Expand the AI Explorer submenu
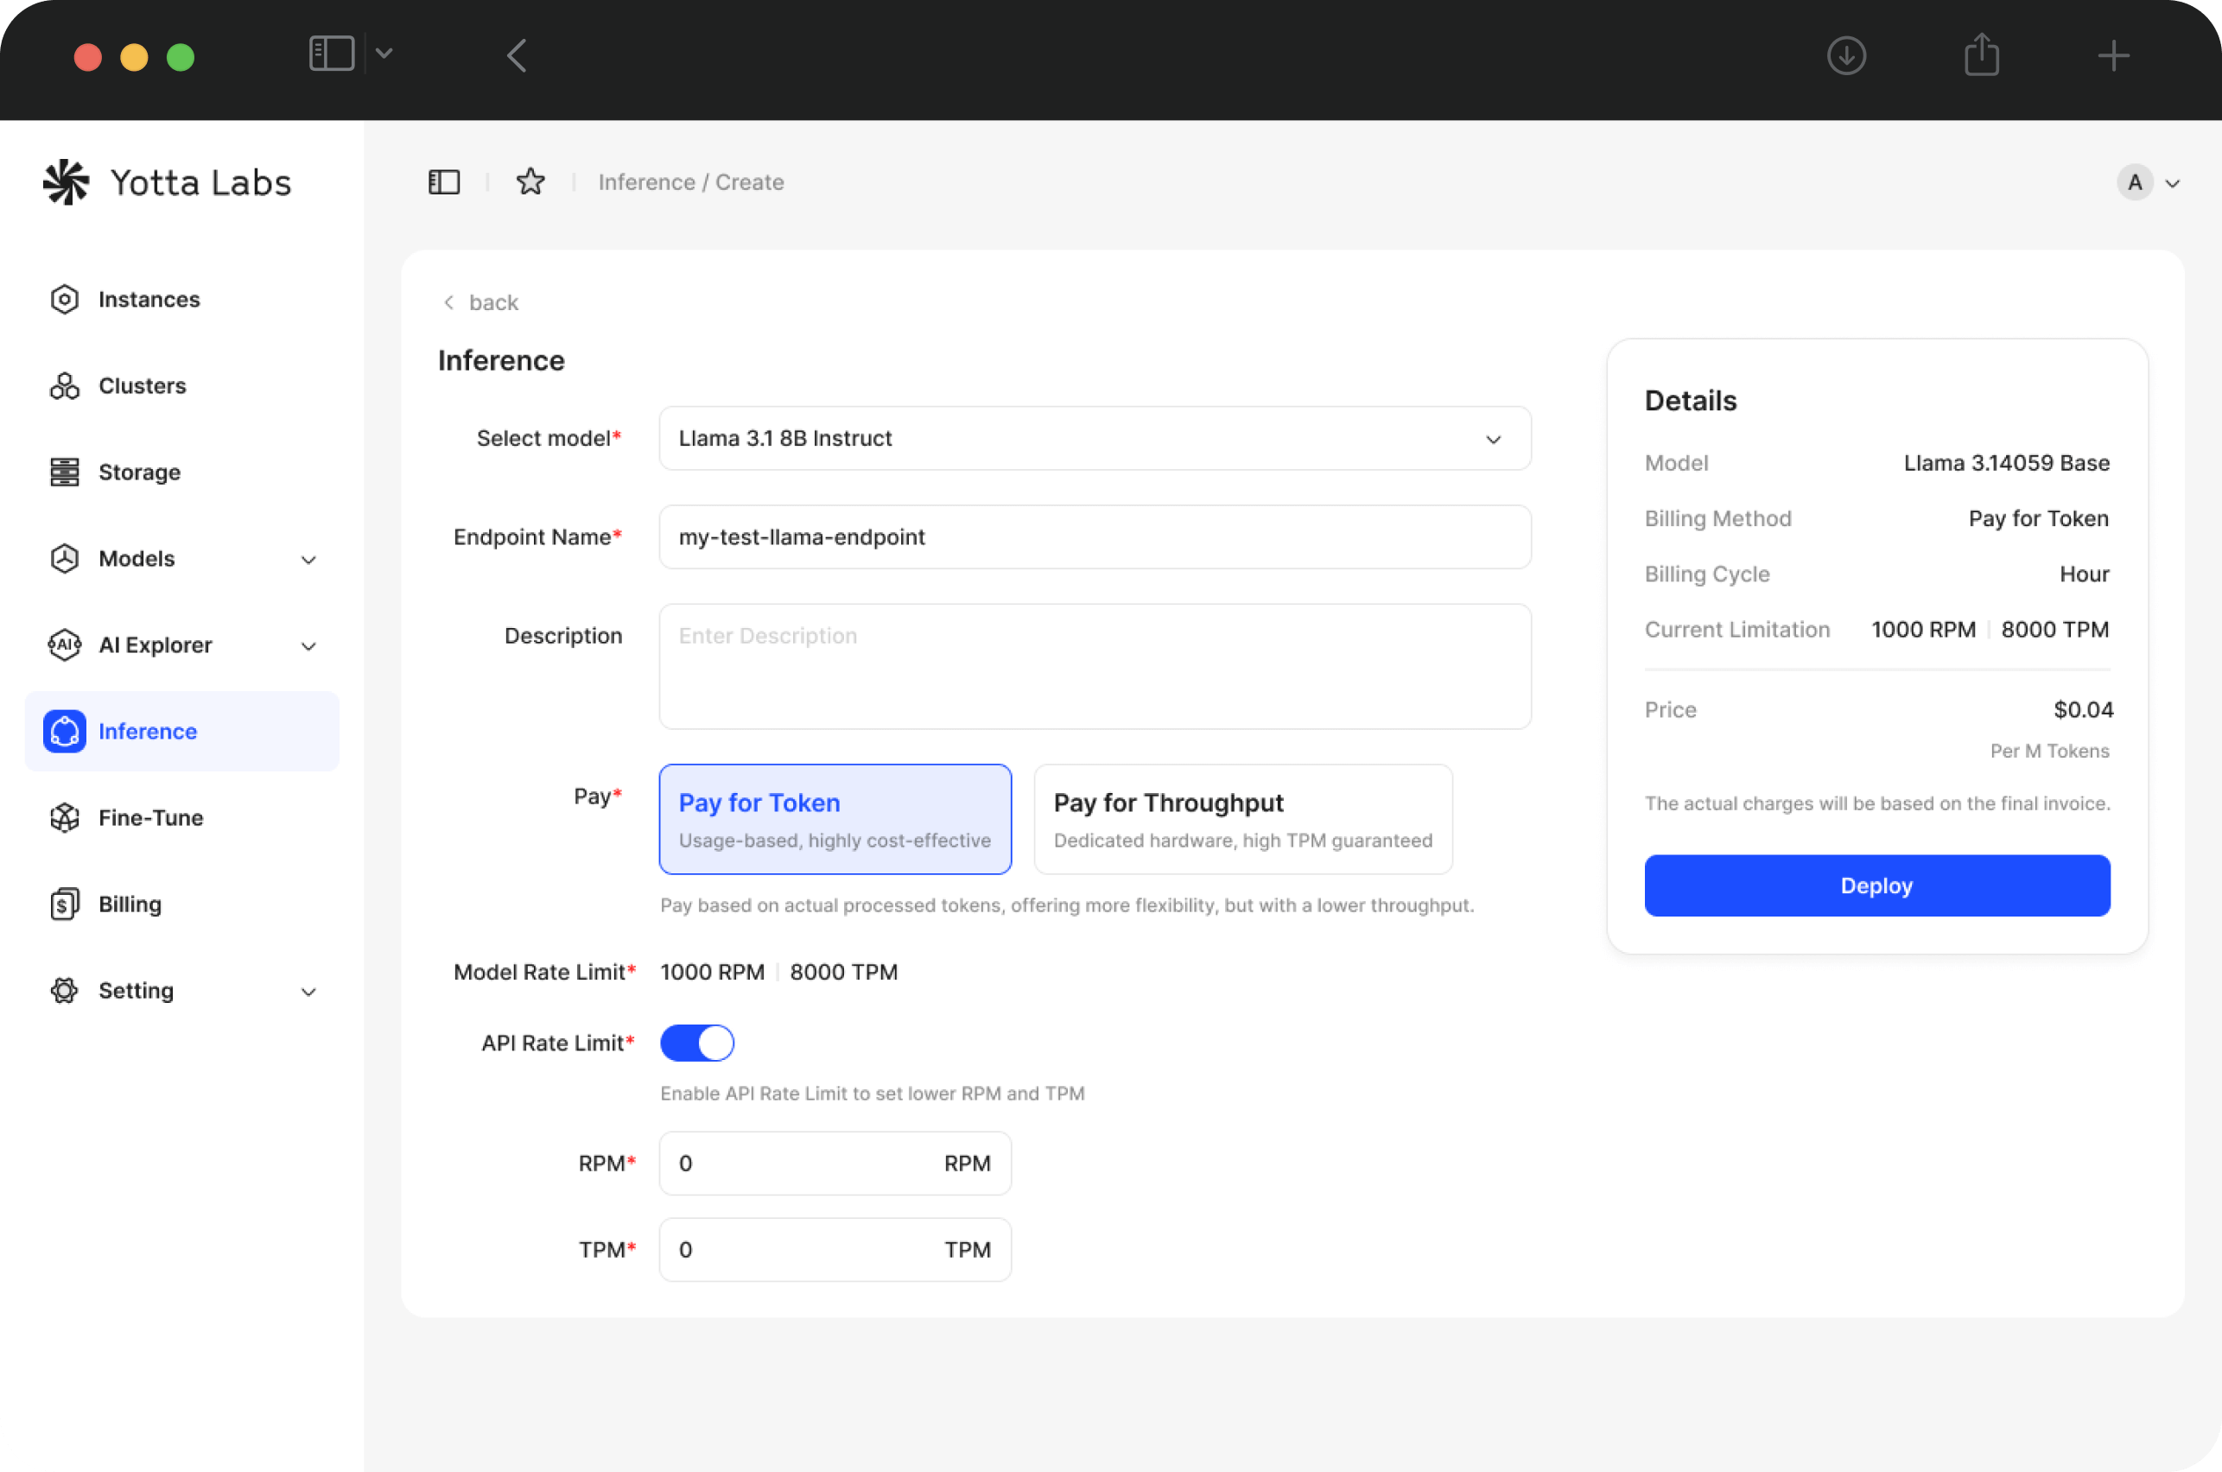Image resolution: width=2222 pixels, height=1472 pixels. pyautogui.click(x=308, y=646)
